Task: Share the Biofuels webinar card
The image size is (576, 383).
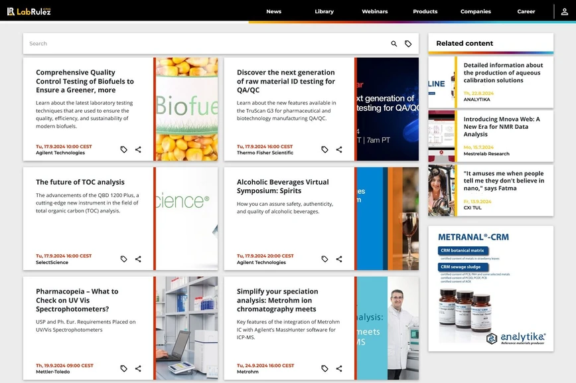Action: [138, 149]
